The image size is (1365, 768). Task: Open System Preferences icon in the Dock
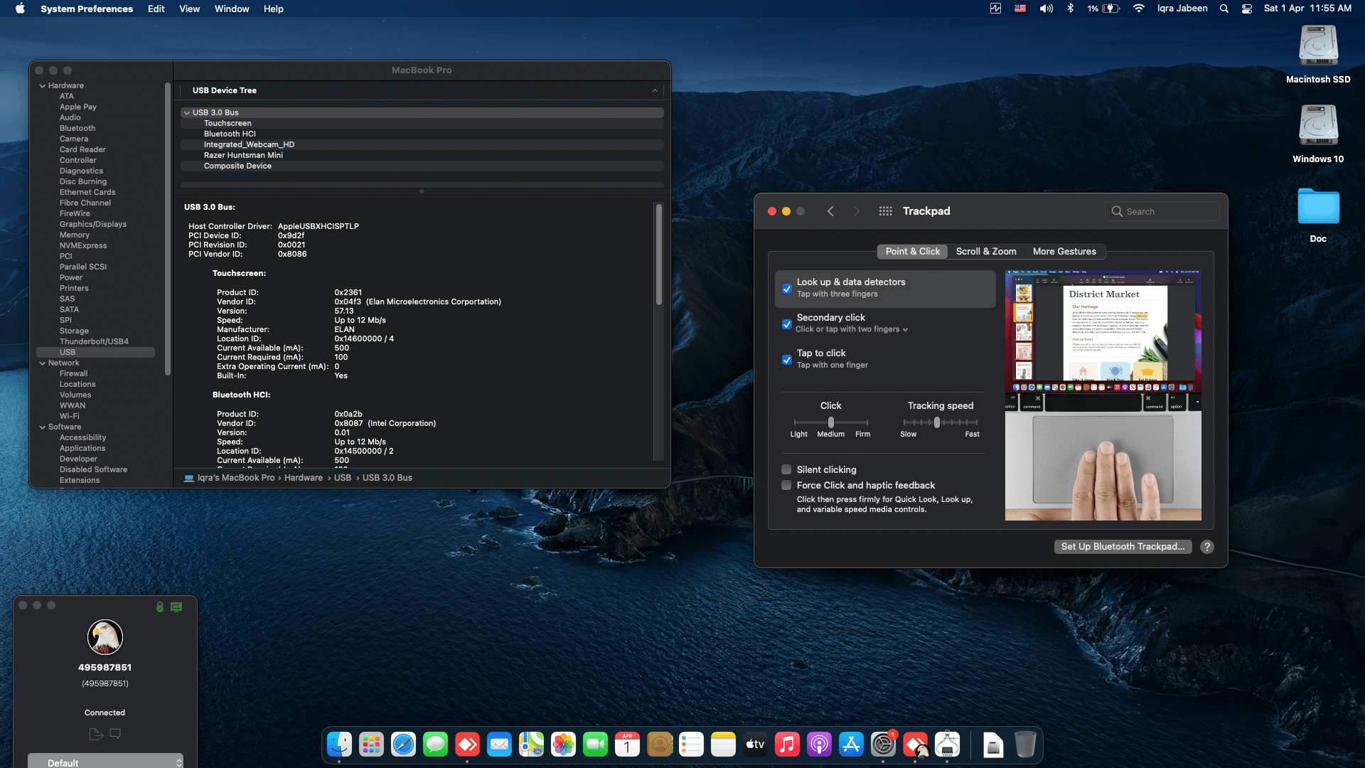(x=883, y=744)
